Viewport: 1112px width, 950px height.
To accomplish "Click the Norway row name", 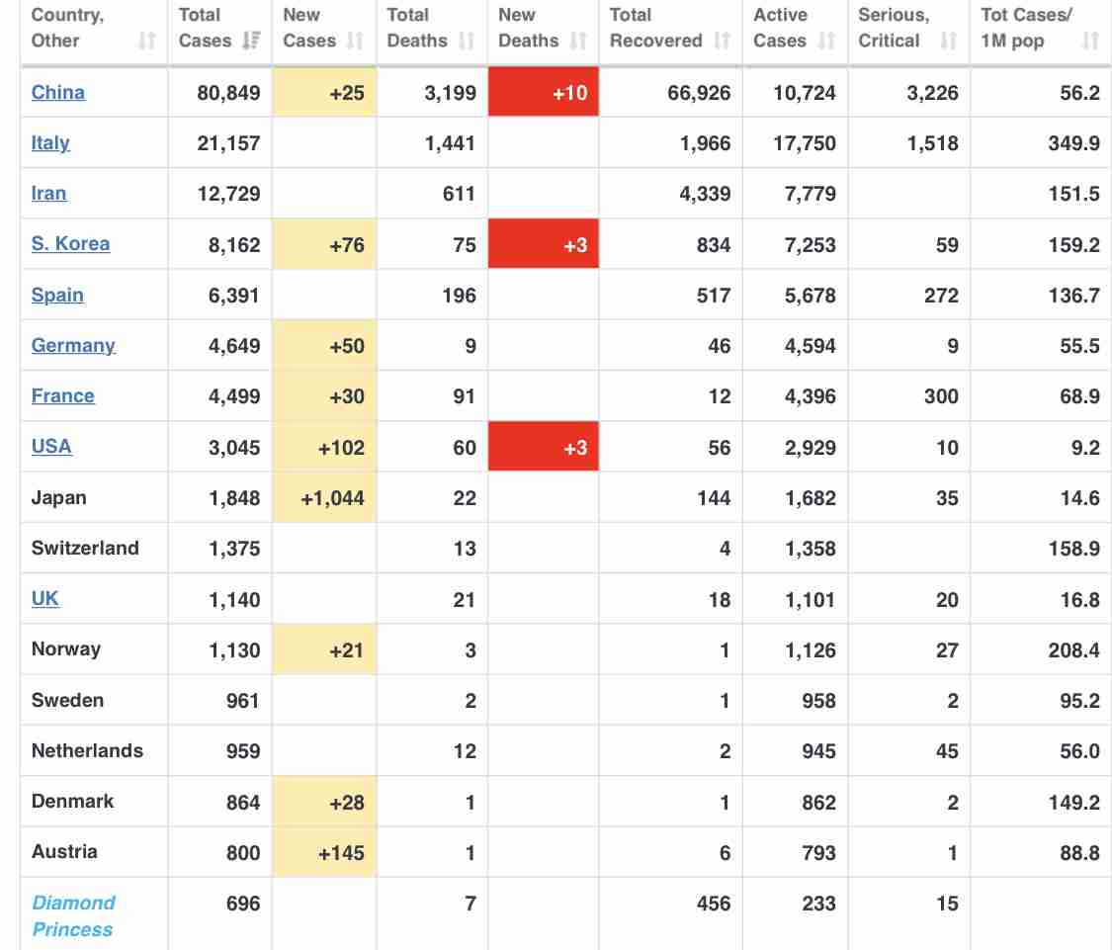I will 66,649.
